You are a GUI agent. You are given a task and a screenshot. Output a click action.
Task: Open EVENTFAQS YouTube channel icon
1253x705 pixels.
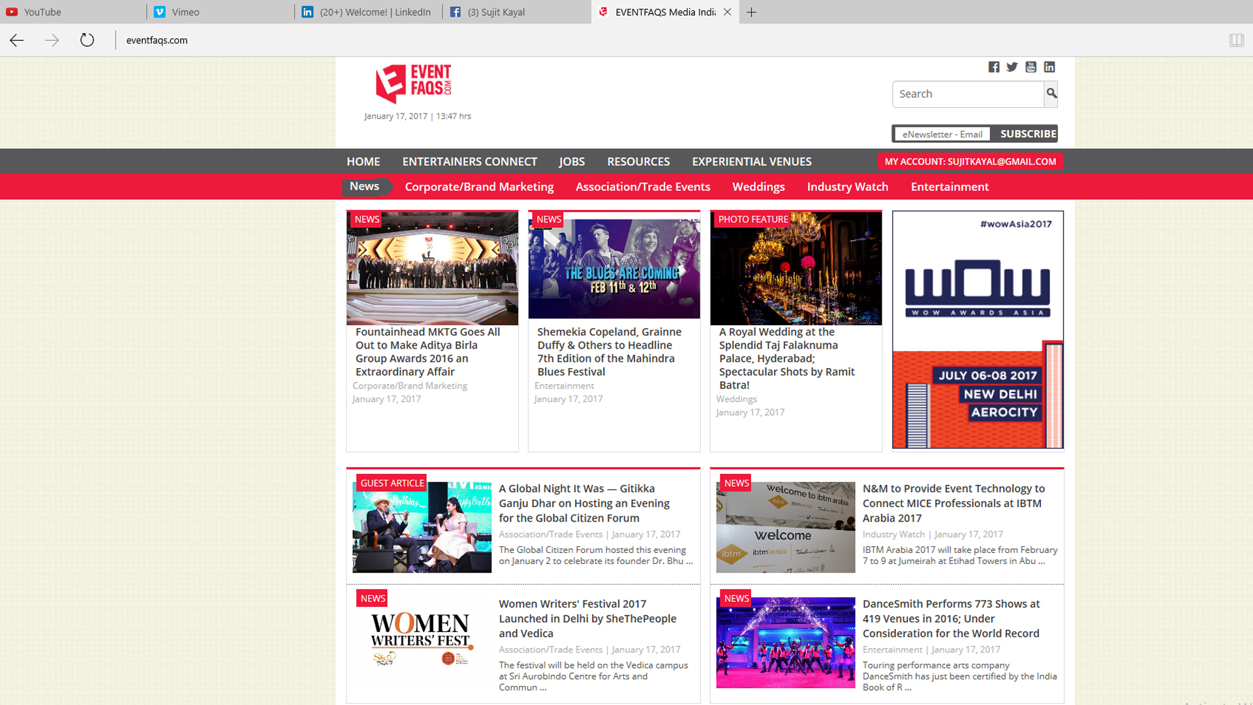point(1031,67)
